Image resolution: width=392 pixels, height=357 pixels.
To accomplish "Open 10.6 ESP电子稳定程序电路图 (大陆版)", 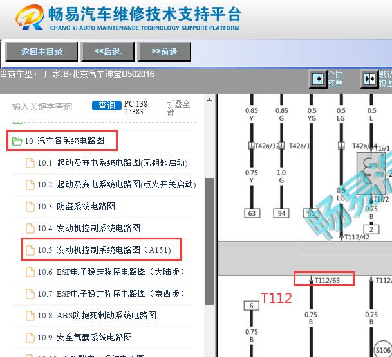I will point(111,272).
